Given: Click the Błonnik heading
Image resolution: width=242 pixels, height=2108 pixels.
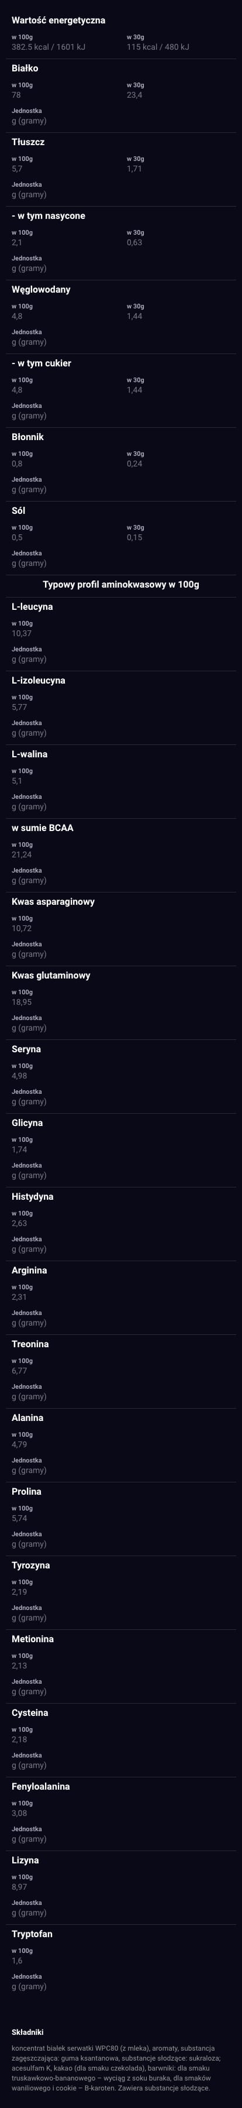Looking at the screenshot, I should (x=28, y=437).
